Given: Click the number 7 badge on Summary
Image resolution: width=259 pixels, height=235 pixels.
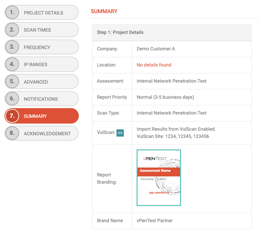Looking at the screenshot, I should click(12, 116).
